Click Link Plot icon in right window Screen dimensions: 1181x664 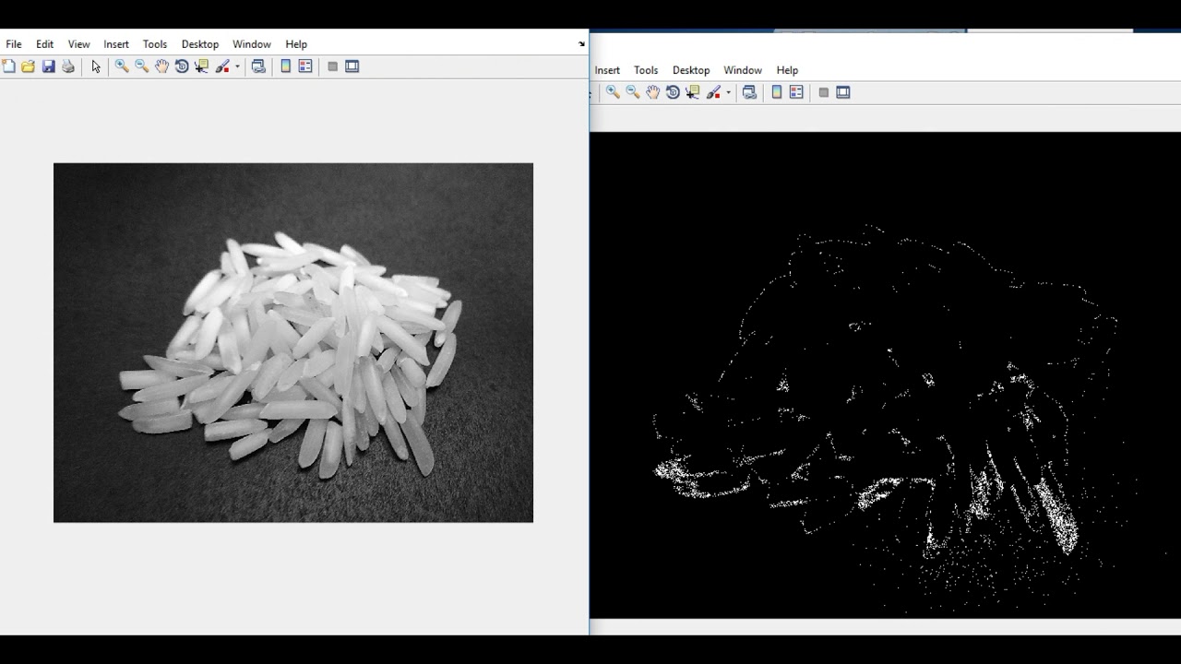(749, 92)
